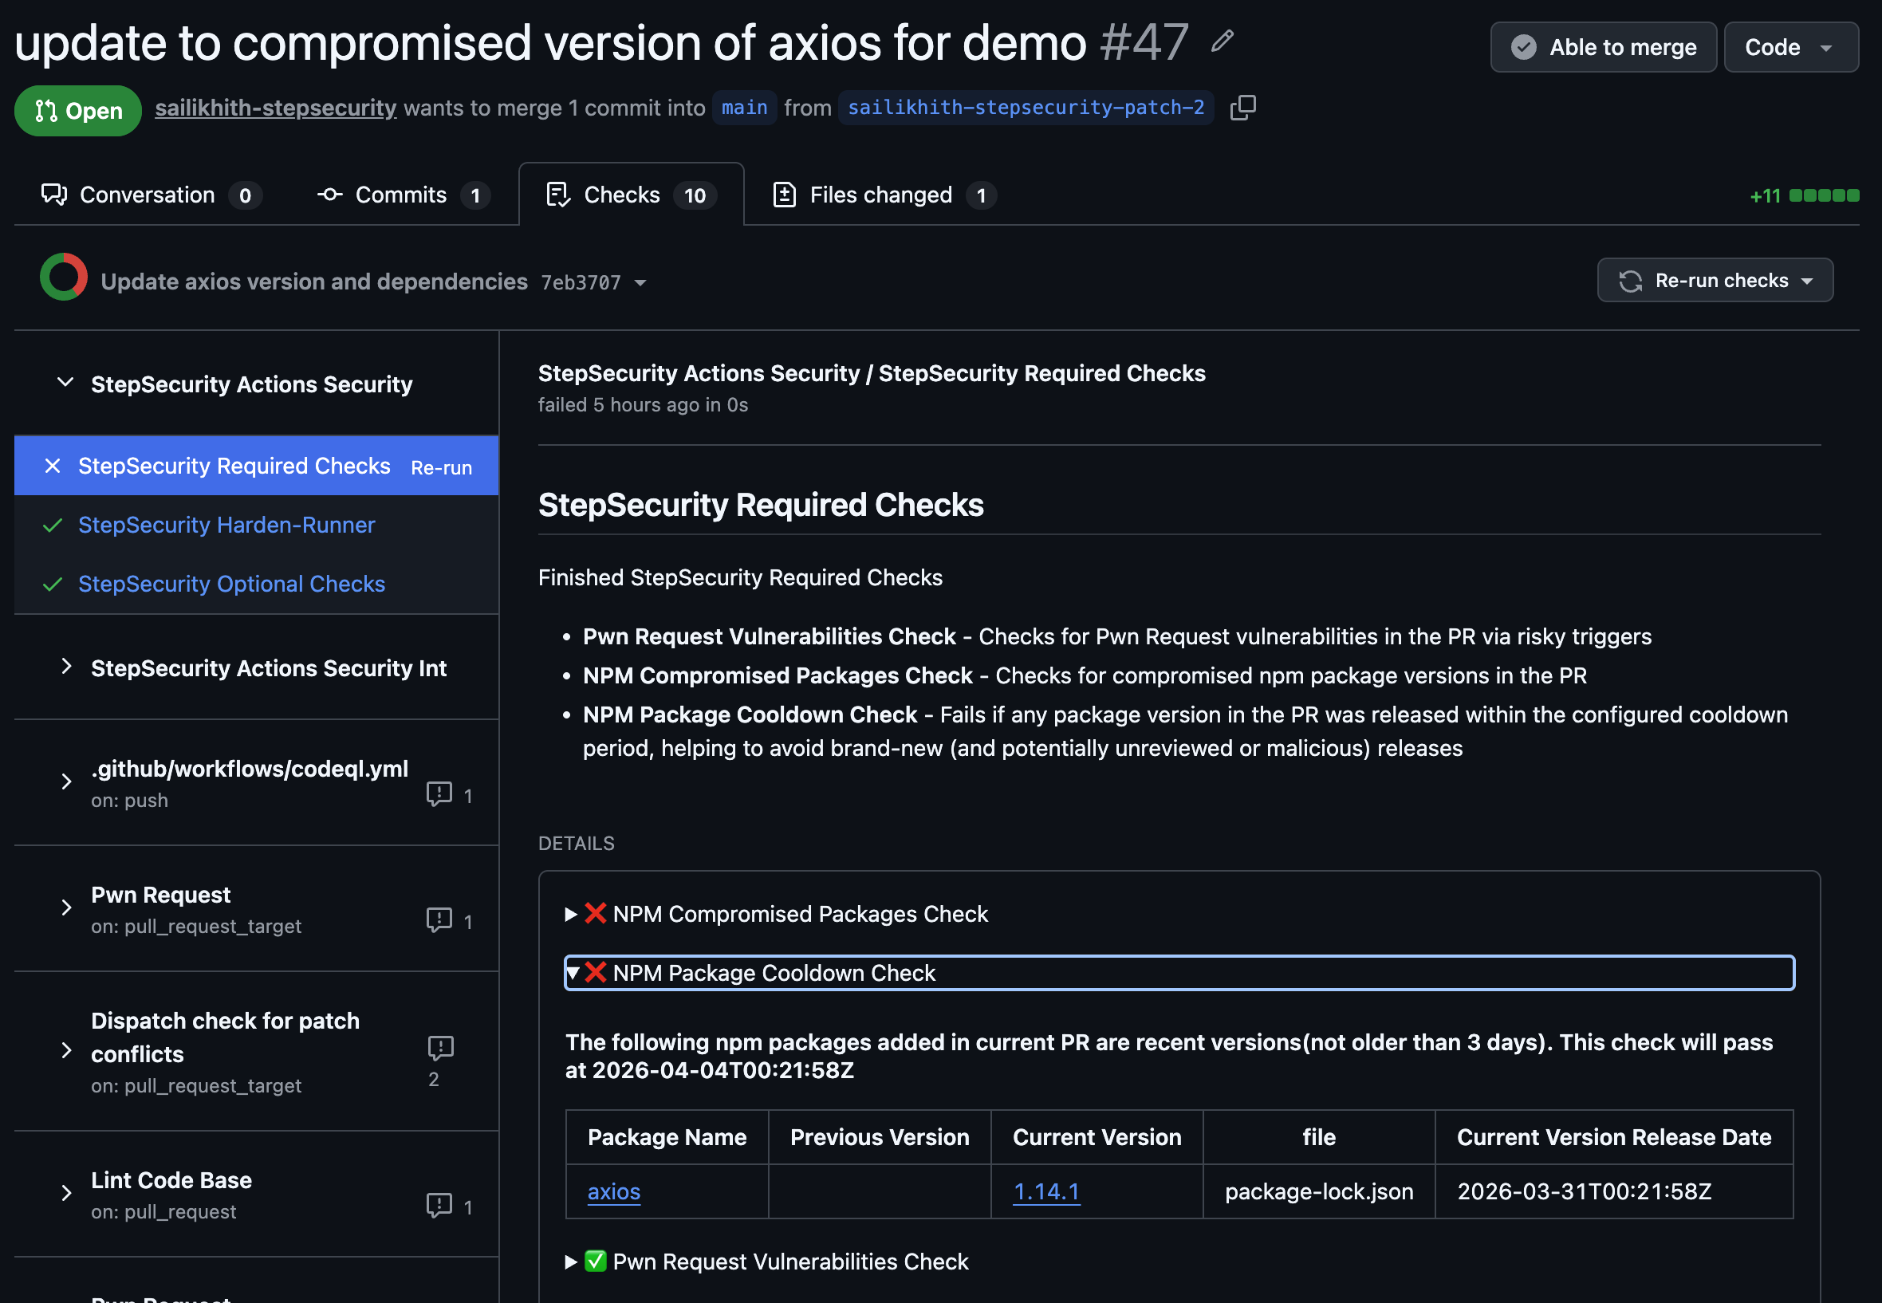Open the Re-run checks dropdown
The height and width of the screenshot is (1303, 1882).
[1715, 281]
